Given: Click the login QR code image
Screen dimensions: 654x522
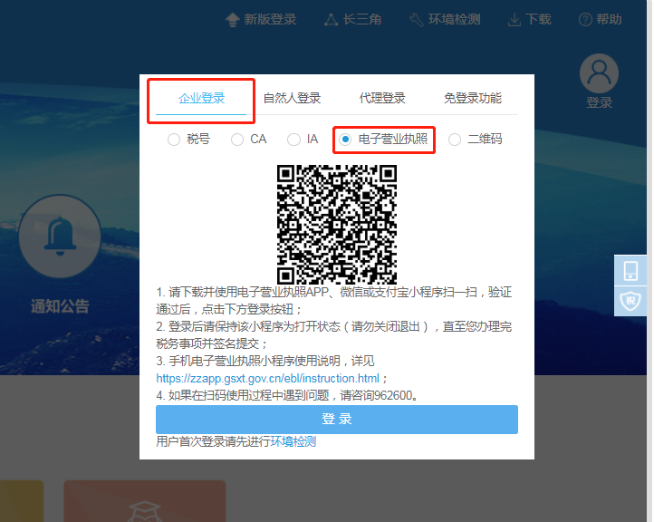Looking at the screenshot, I should (x=337, y=224).
